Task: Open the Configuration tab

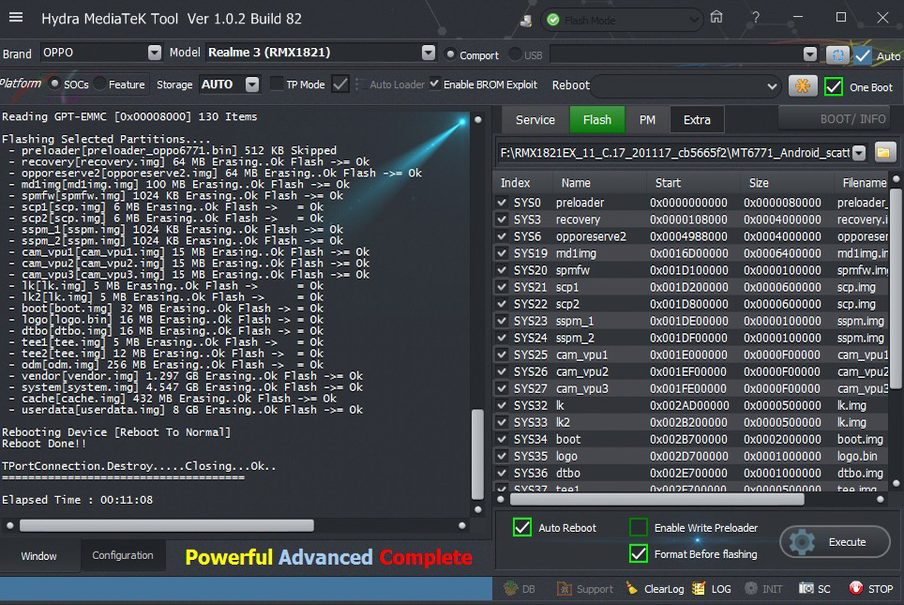Action: (x=123, y=555)
